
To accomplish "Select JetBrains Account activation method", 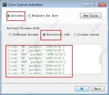I will point(23,35).
